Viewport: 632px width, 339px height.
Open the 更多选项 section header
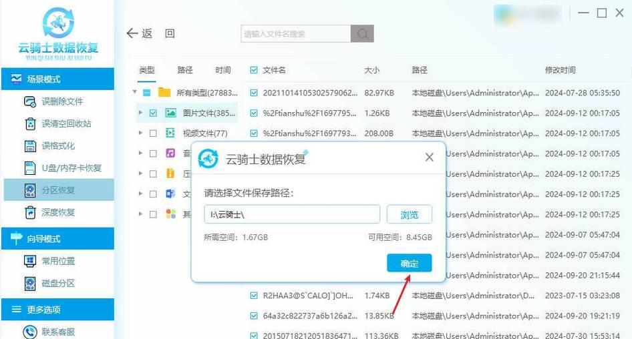pyautogui.click(x=57, y=309)
